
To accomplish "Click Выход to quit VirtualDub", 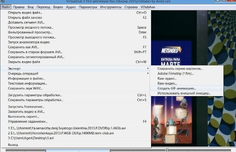I will coord(13,145).
